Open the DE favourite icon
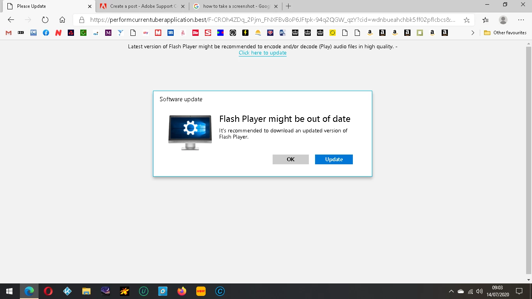 (33, 33)
